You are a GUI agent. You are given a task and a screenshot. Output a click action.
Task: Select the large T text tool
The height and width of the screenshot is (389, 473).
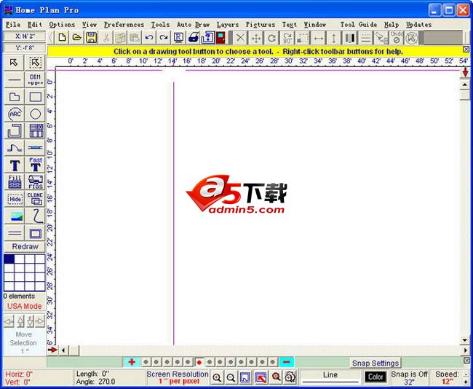pyautogui.click(x=14, y=165)
